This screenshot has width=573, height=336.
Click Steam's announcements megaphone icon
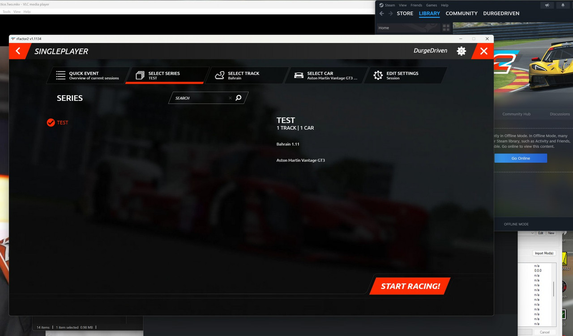pos(547,5)
